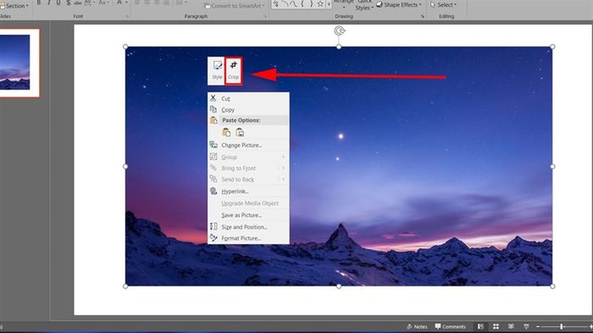
Task: Click the rotation handle above the picture
Action: (339, 31)
